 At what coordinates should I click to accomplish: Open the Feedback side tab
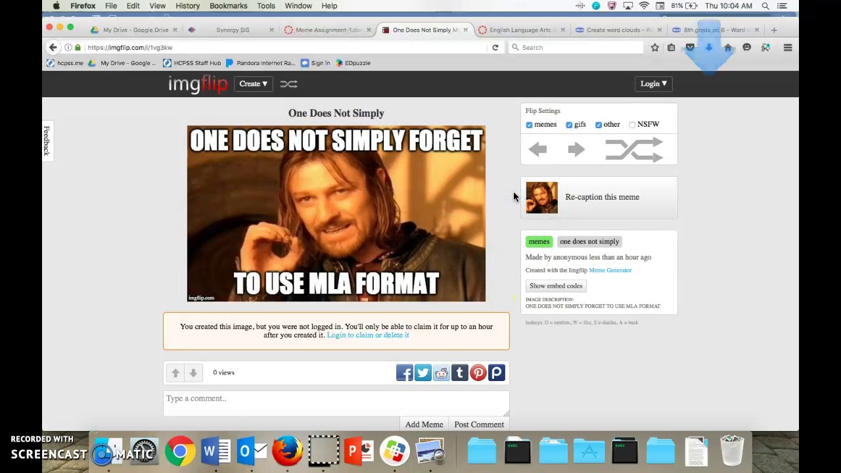[47, 141]
